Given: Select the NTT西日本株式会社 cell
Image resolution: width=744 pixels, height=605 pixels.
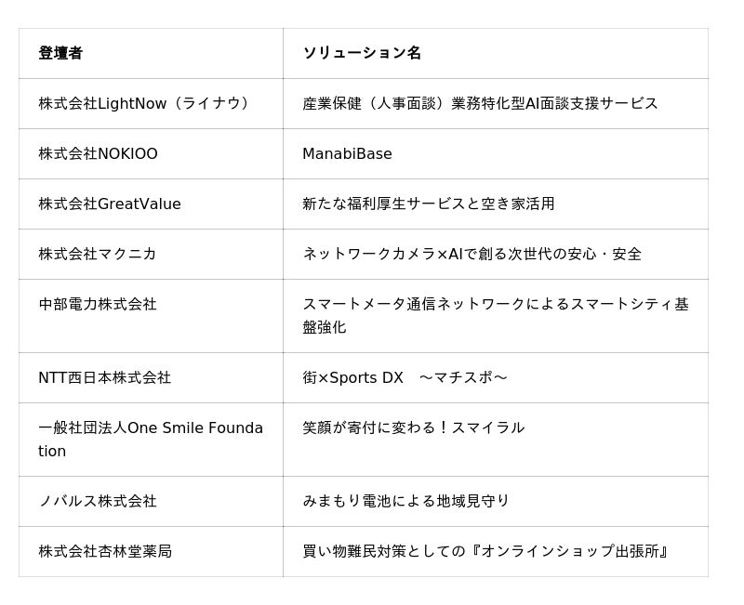Looking at the screenshot, I should 104,377.
